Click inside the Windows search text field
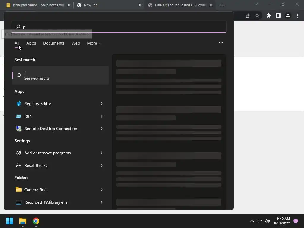Image resolution: width=304 pixels, height=228 pixels. click(119, 26)
